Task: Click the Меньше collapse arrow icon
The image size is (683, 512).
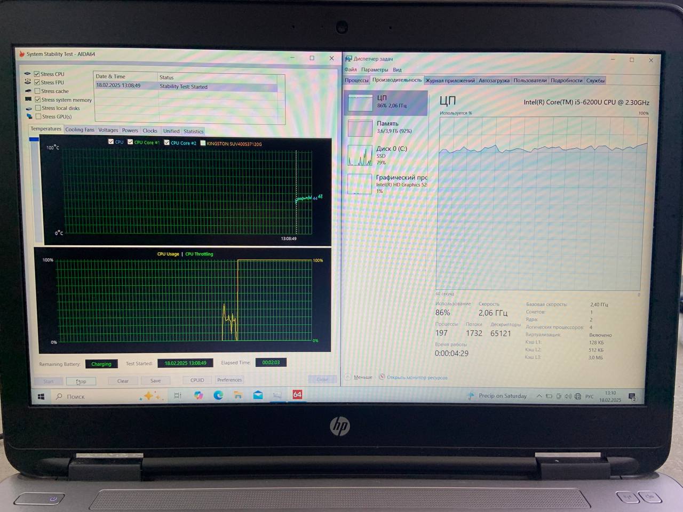Action: [x=348, y=377]
